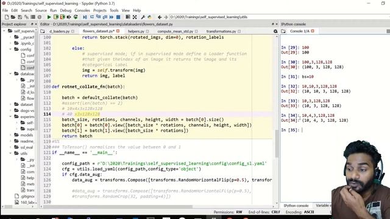The height and width of the screenshot is (219, 390).
Task: Click the Encoding ASCII status entry
Action: click(x=300, y=212)
